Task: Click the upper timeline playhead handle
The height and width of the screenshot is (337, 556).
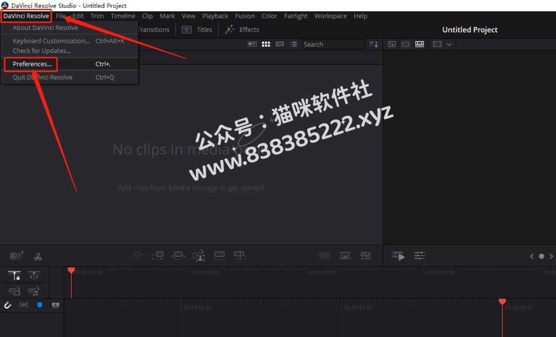Action: (71, 271)
